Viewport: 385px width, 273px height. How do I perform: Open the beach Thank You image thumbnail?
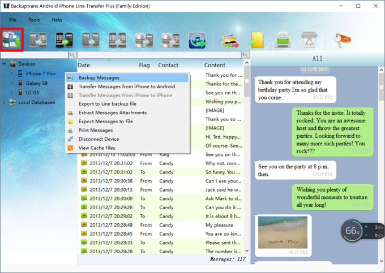point(283,232)
